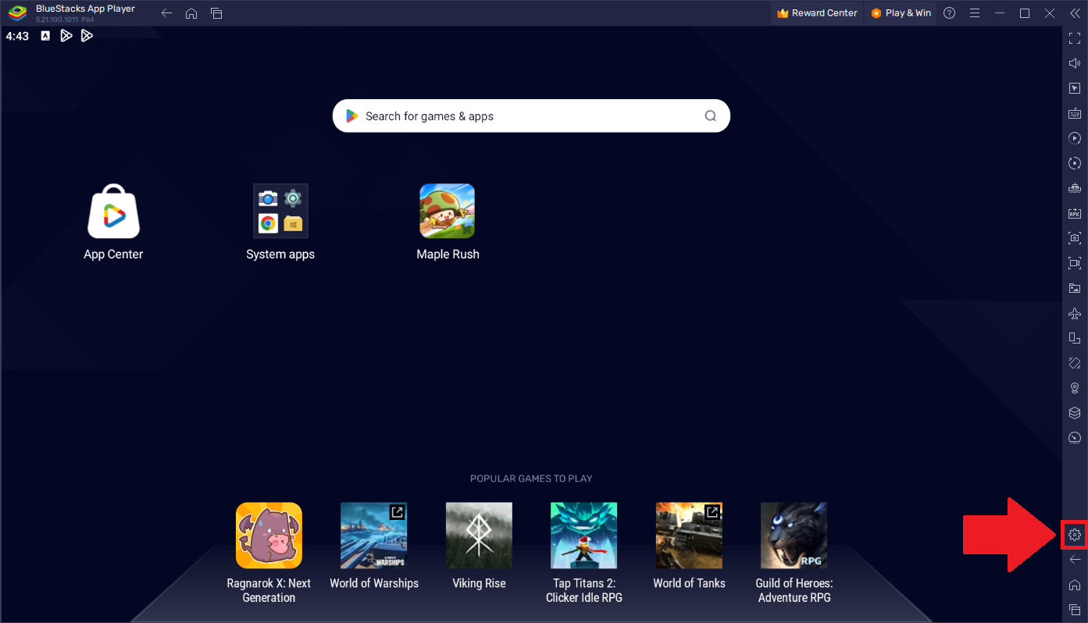Image resolution: width=1088 pixels, height=623 pixels.
Task: Open BlueStacks settings gear icon
Action: click(x=1075, y=535)
